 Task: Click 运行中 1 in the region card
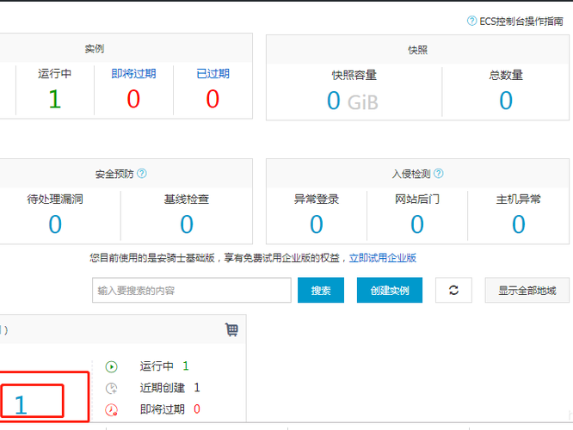(164, 366)
